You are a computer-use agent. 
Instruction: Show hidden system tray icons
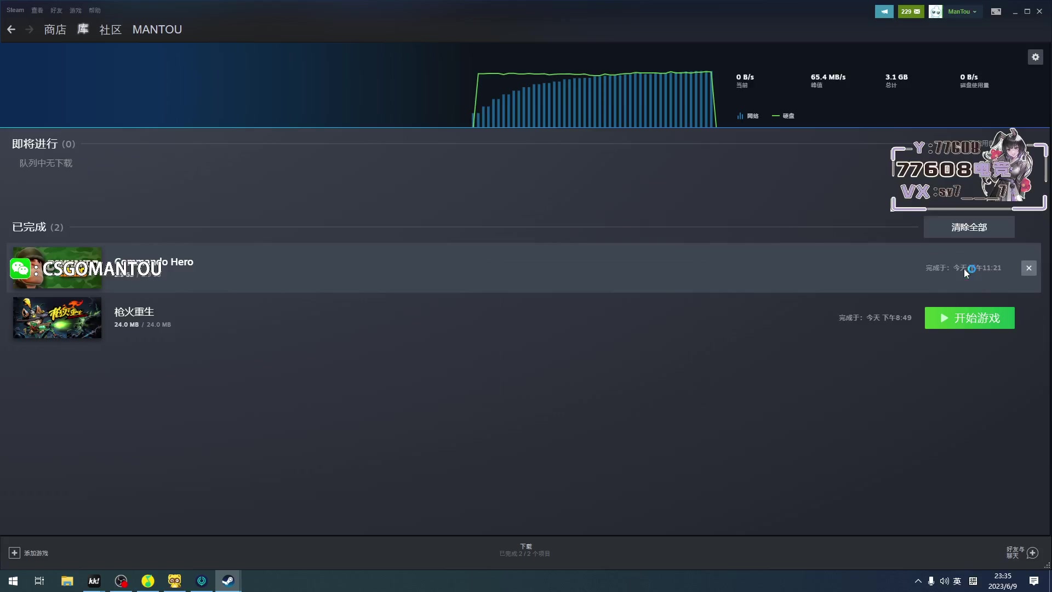coord(918,581)
